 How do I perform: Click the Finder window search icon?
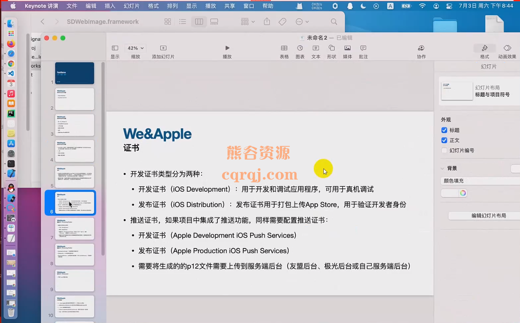334,22
